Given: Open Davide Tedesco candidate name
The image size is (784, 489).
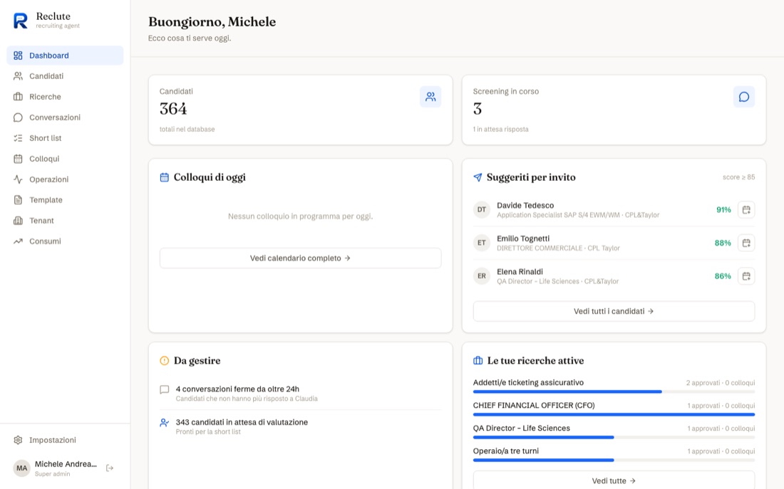Looking at the screenshot, I should pyautogui.click(x=525, y=205).
